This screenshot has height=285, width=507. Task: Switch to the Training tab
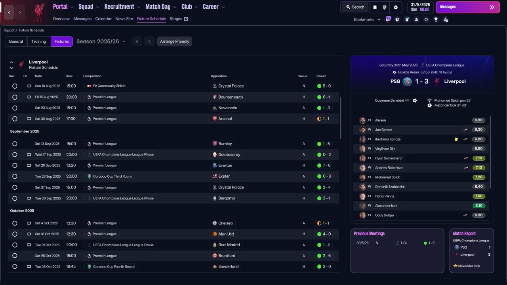39,42
